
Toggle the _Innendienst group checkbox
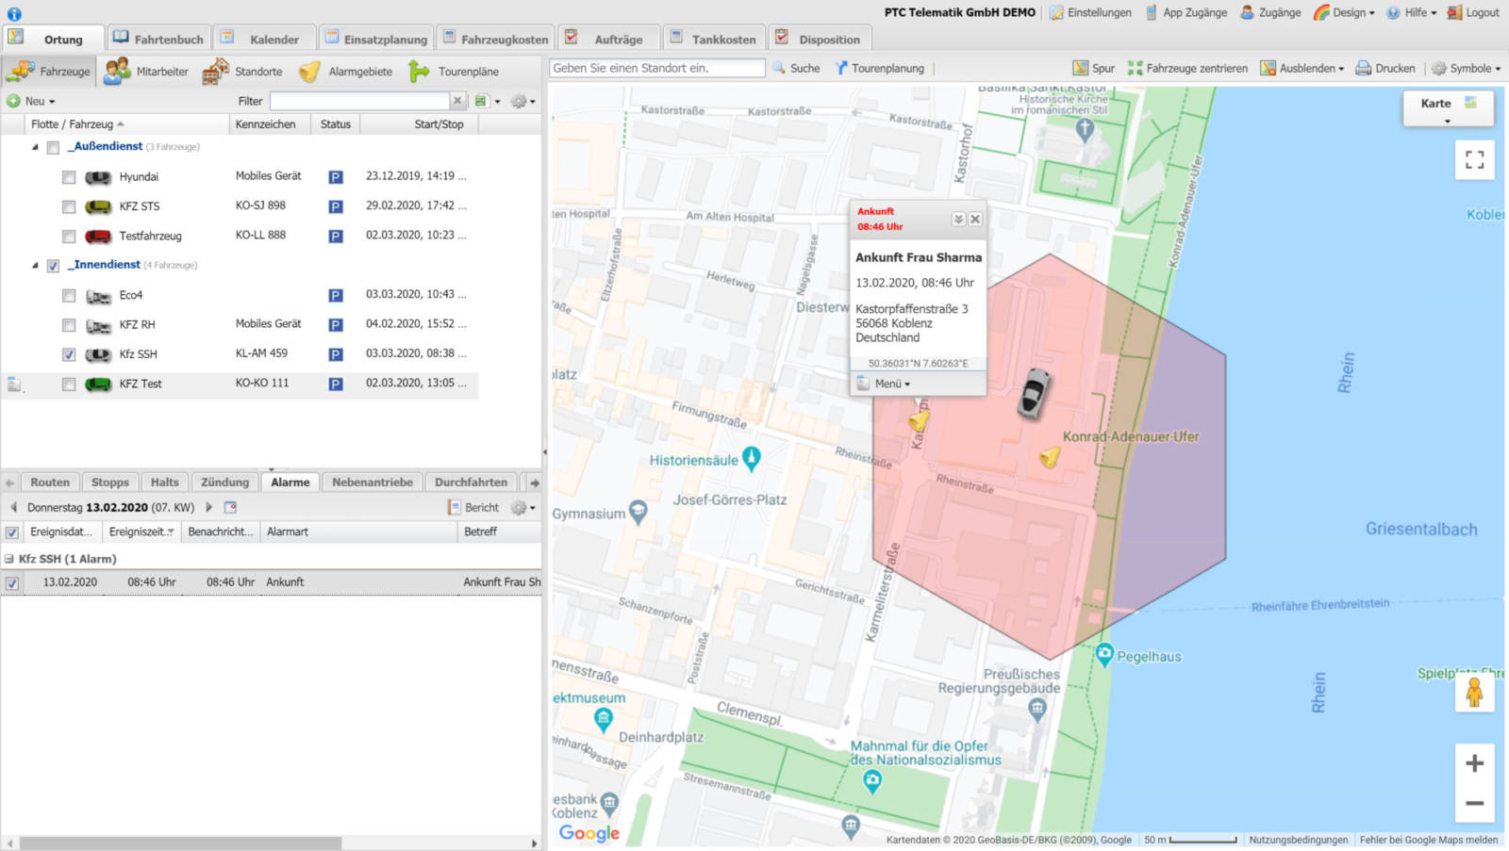[54, 266]
